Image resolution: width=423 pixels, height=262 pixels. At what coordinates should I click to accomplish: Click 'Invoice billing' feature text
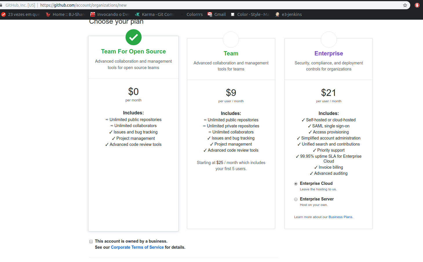click(x=331, y=167)
